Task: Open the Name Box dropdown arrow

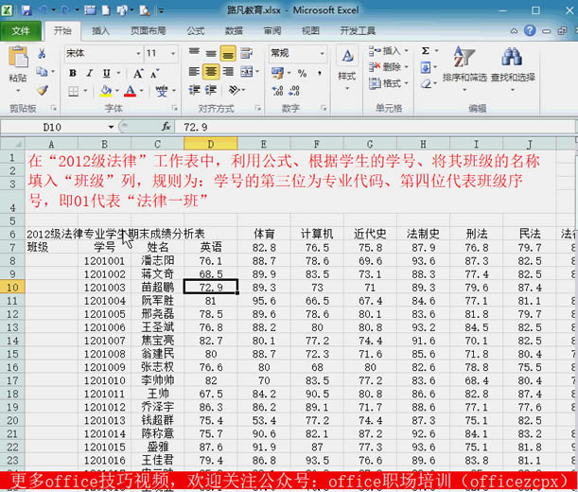Action: click(111, 127)
